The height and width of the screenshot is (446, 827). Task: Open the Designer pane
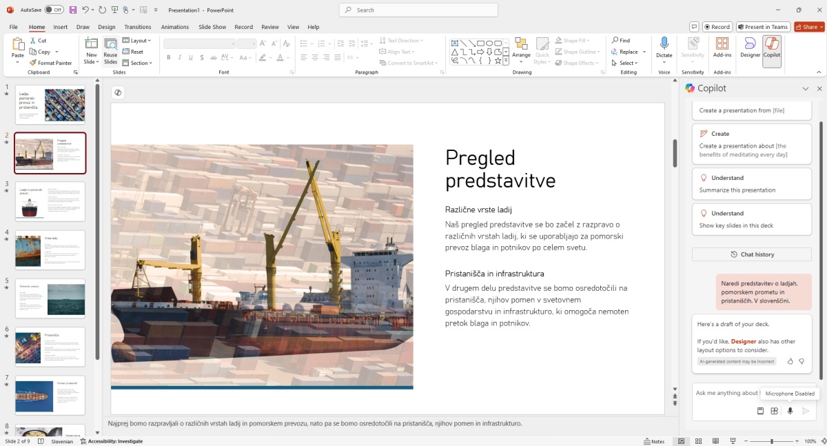point(750,47)
